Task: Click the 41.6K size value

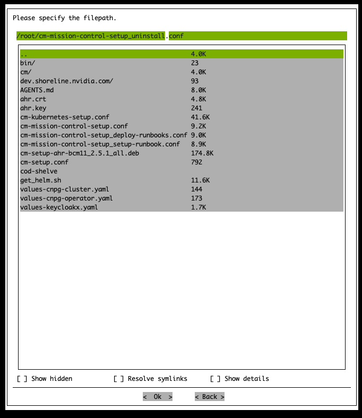Action: [x=200, y=117]
